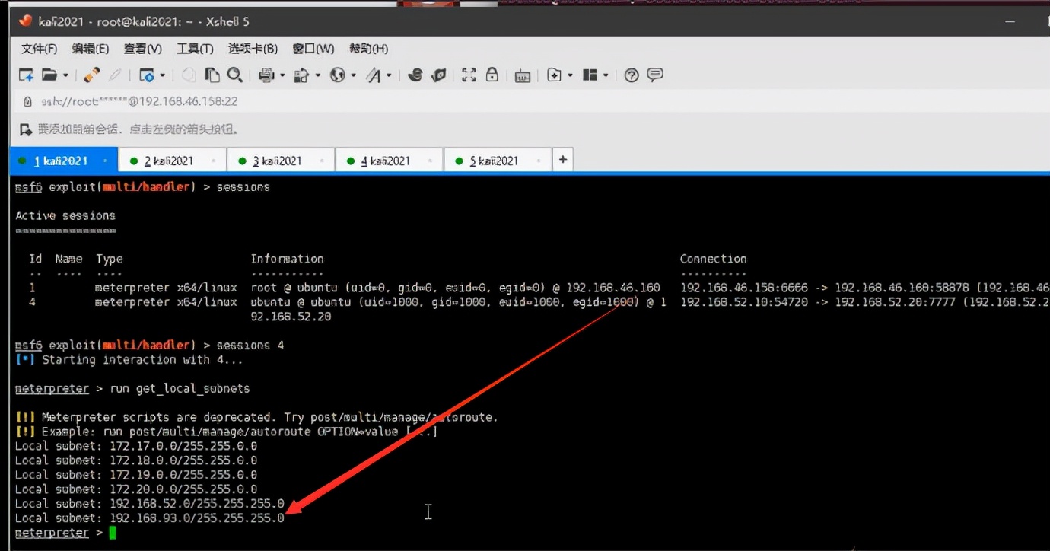1050x551 pixels.
Task: Click the Disconnect toolbar icon
Action: pos(115,75)
